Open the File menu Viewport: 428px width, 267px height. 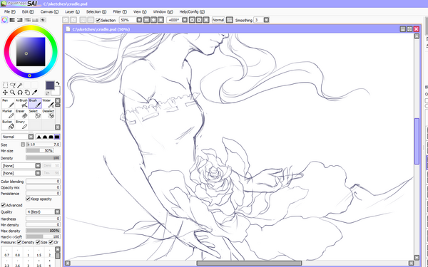pos(10,11)
